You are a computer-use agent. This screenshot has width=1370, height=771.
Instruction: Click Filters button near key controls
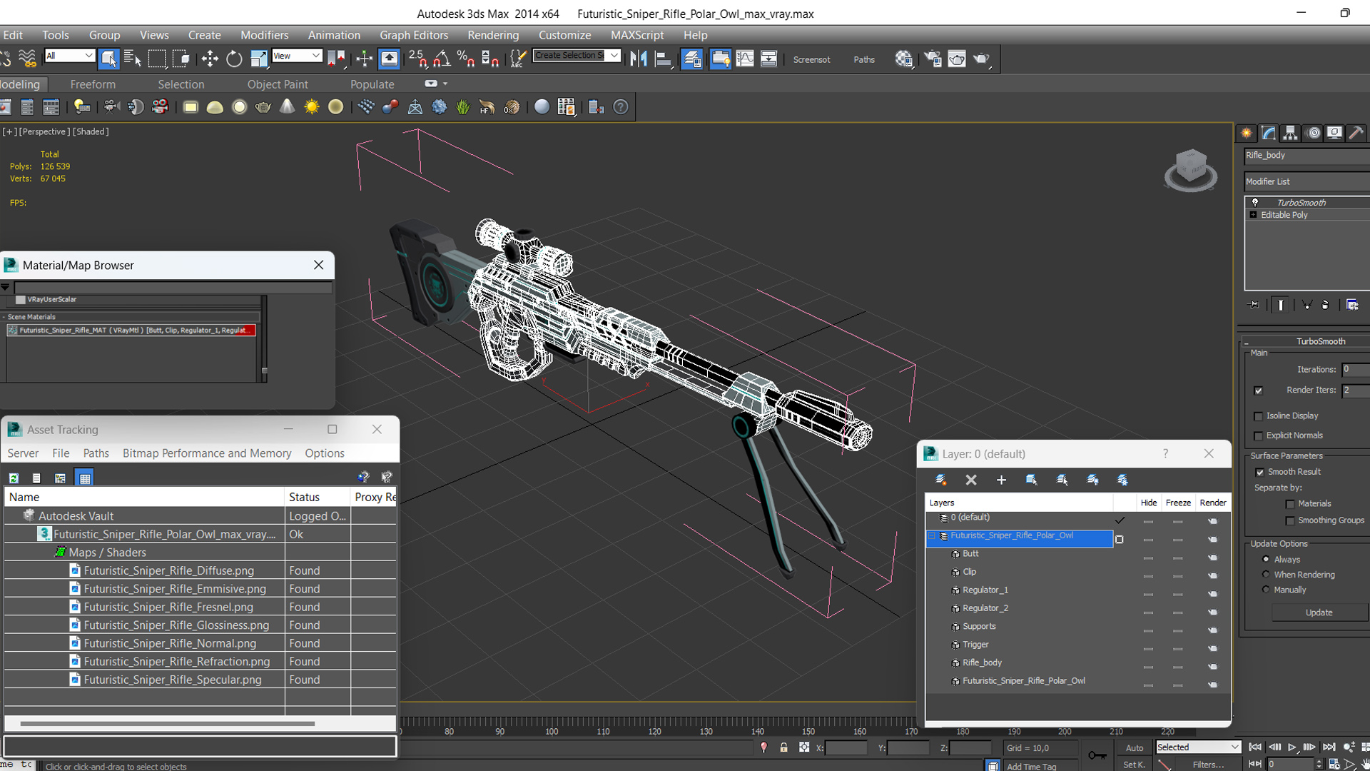(1208, 765)
